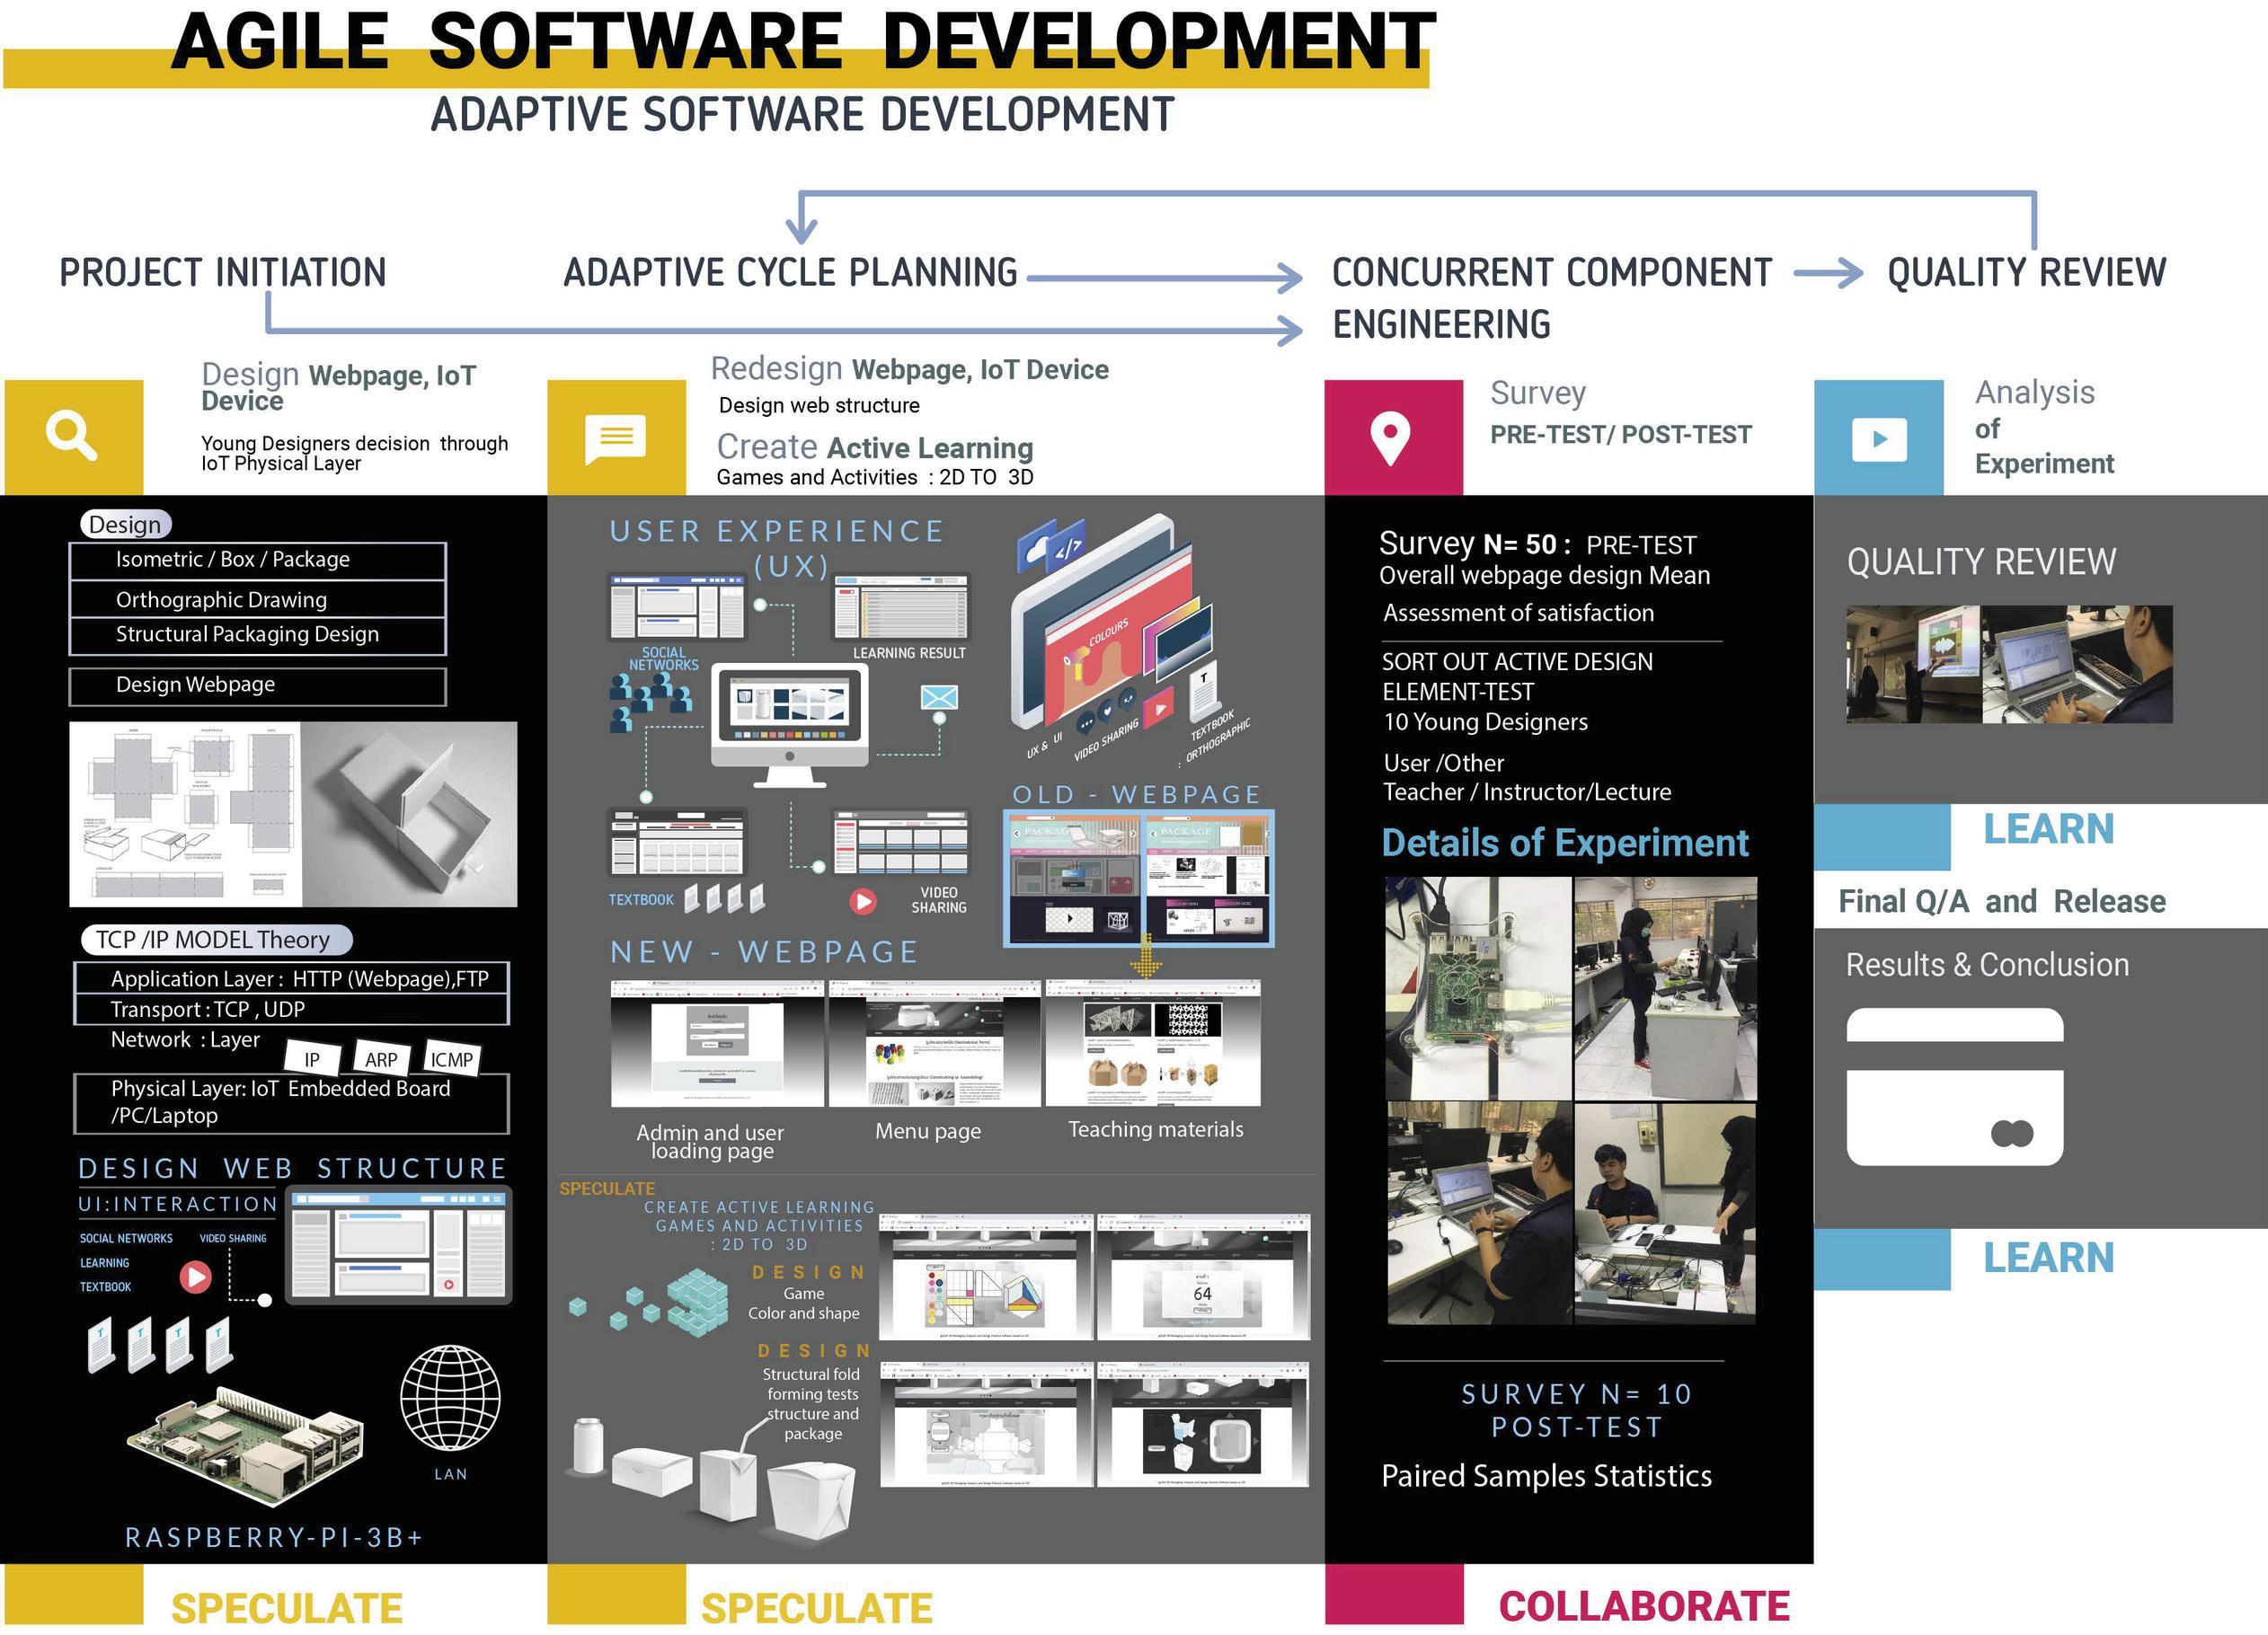The image size is (2268, 1635).
Task: Click the white credit card icon
Action: (x=1954, y=1087)
